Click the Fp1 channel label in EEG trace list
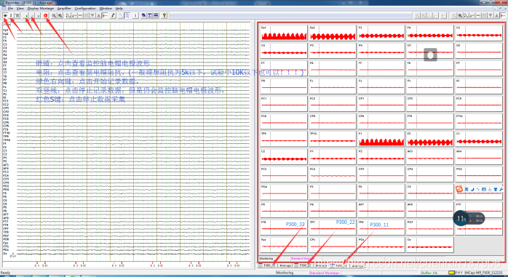Screen dimensions: 508x277 pos(6,31)
